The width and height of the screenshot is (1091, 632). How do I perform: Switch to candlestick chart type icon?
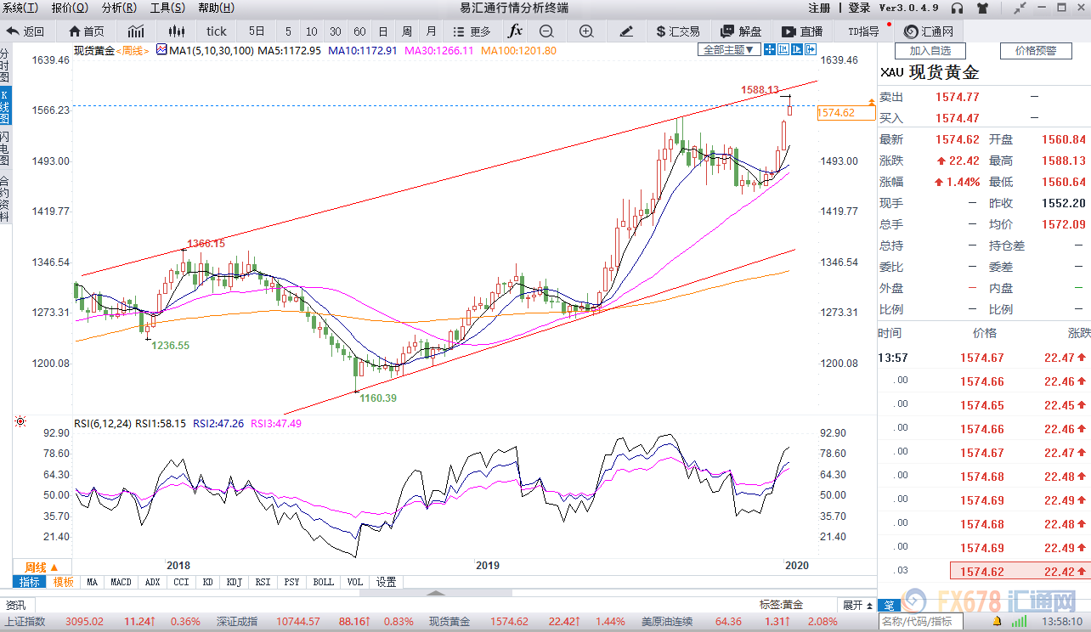(x=176, y=31)
